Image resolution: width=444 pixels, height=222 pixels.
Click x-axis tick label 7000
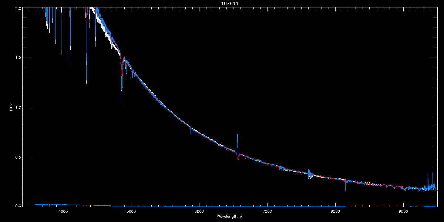click(x=267, y=211)
